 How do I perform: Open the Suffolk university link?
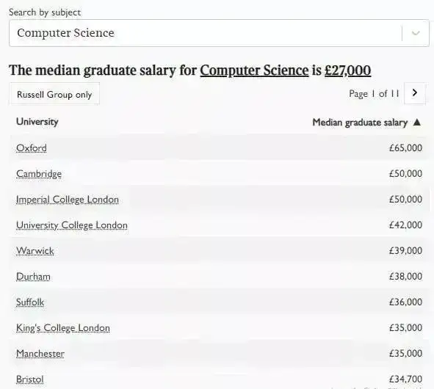[30, 302]
